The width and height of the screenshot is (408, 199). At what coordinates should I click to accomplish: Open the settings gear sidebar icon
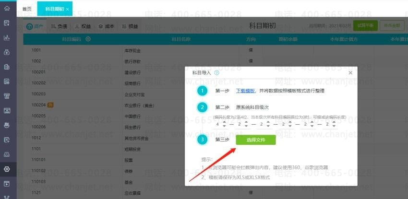click(x=7, y=169)
